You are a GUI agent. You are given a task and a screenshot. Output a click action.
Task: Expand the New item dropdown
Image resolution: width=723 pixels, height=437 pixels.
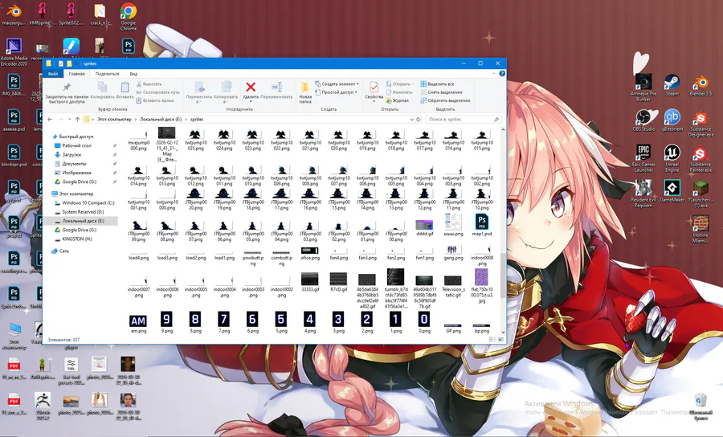pyautogui.click(x=357, y=84)
